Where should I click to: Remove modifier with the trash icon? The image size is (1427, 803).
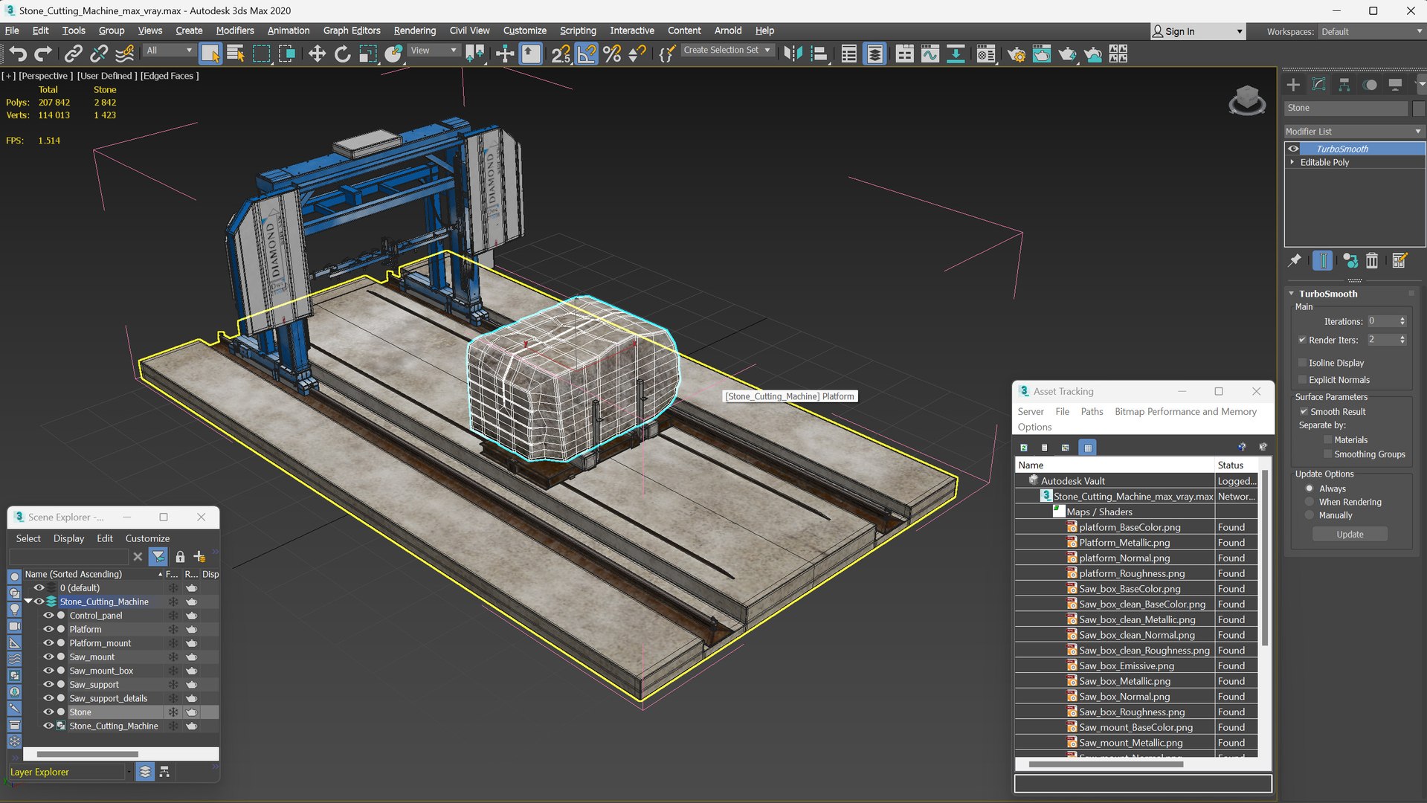click(x=1372, y=261)
